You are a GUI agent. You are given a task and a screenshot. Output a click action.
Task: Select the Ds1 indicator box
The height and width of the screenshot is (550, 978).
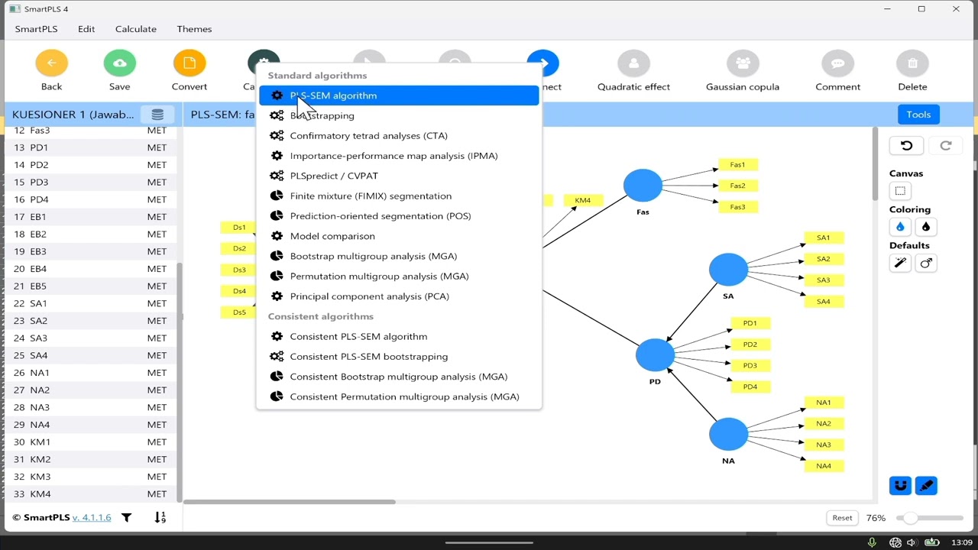click(x=239, y=228)
